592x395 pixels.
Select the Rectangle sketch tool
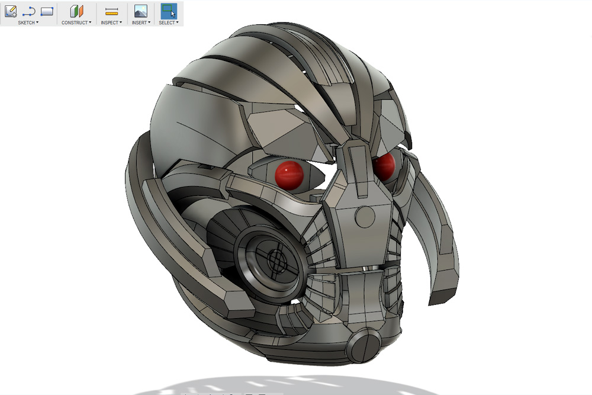point(47,11)
